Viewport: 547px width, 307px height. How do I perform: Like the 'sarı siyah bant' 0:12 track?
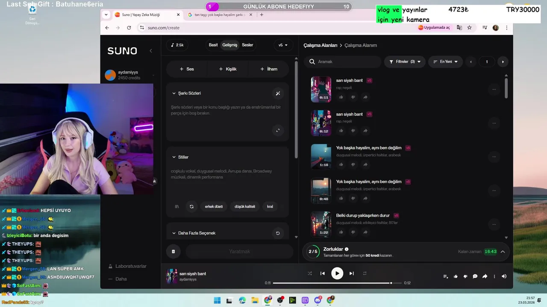[x=341, y=130]
